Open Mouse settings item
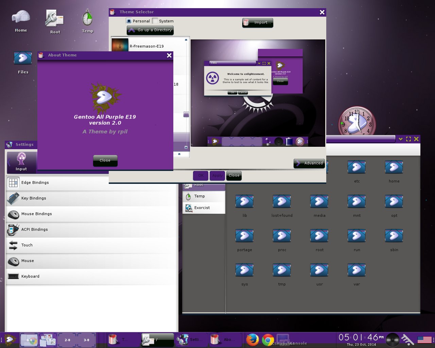Image resolution: width=435 pixels, height=348 pixels. 91,261
